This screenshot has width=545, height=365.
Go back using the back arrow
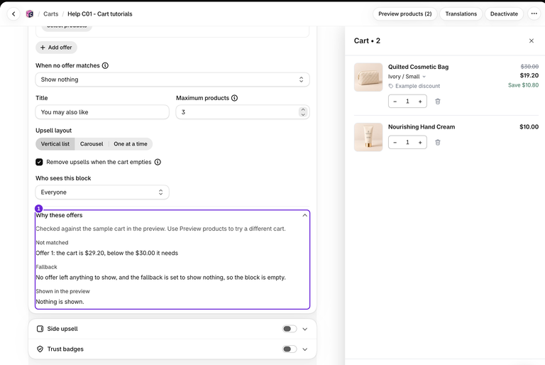coord(13,14)
